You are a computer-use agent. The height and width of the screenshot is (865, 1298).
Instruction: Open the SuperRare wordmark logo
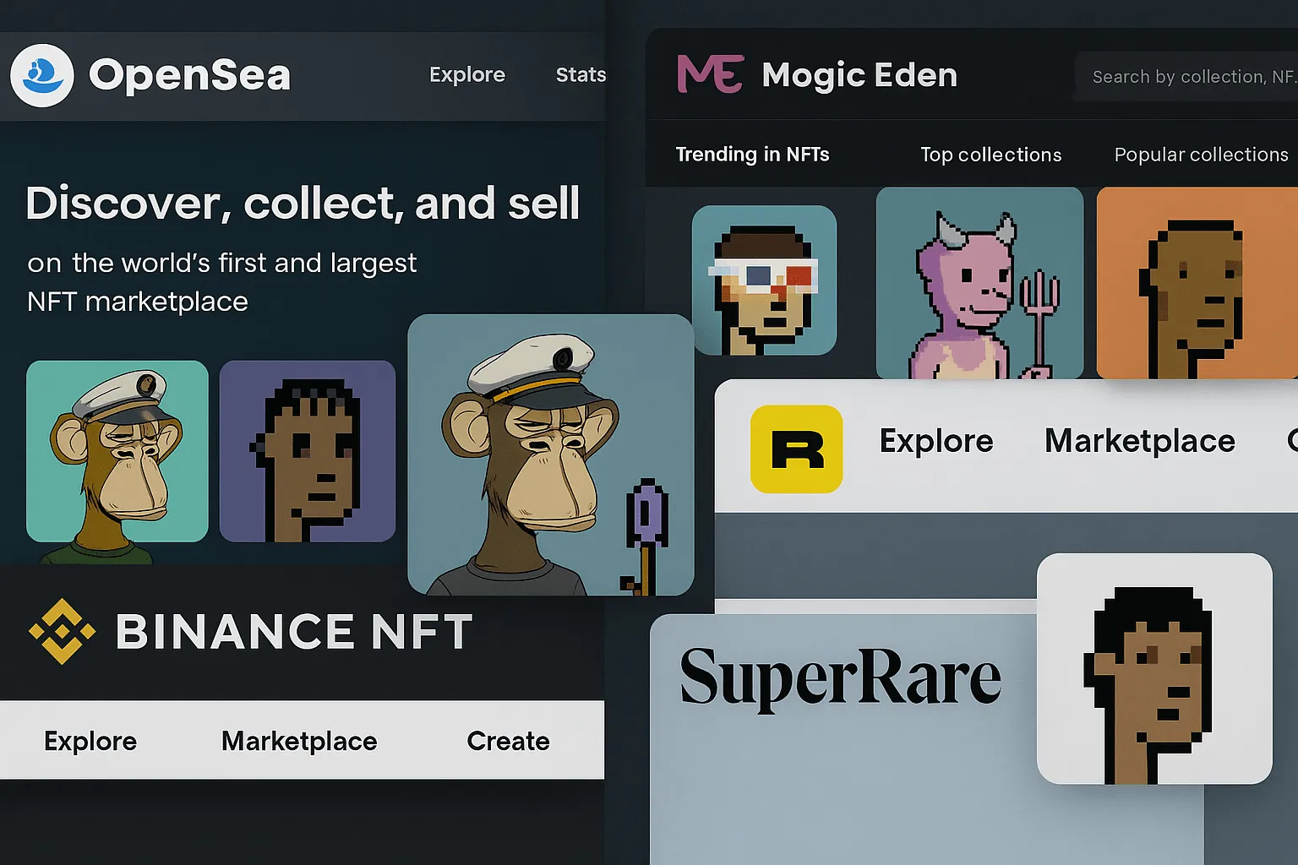pyautogui.click(x=841, y=676)
